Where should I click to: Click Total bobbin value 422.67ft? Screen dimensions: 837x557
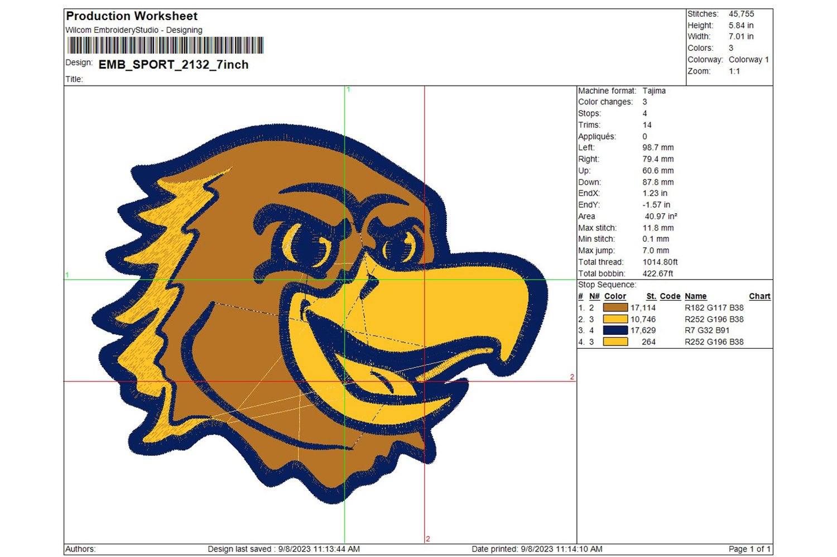(658, 274)
